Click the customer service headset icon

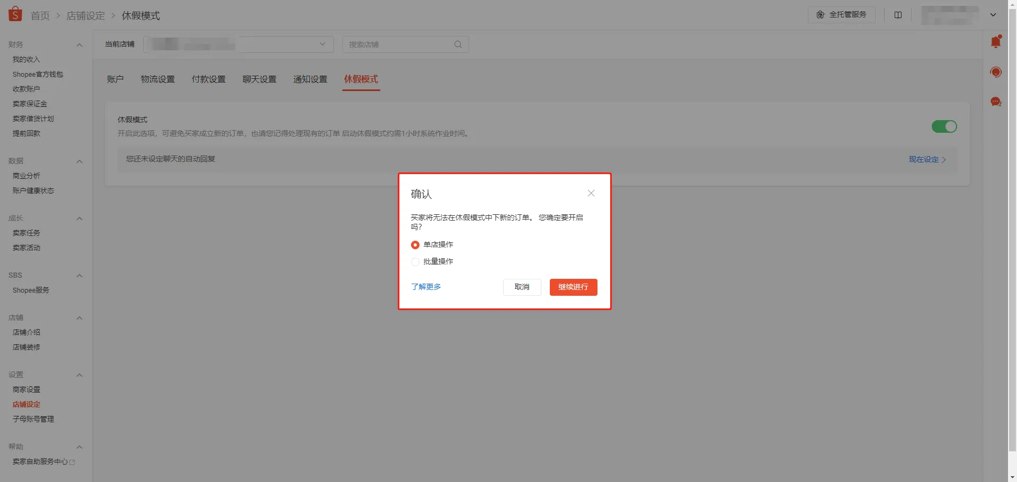996,72
